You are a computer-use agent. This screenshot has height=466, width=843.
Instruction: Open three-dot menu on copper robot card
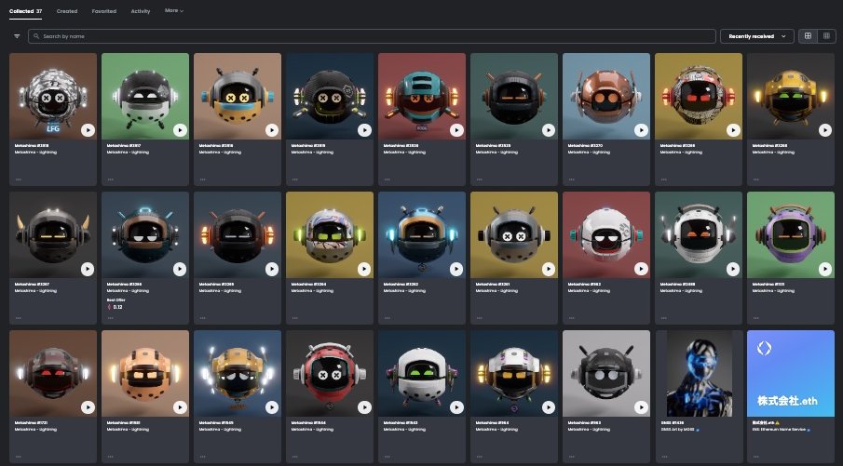pyautogui.click(x=572, y=180)
